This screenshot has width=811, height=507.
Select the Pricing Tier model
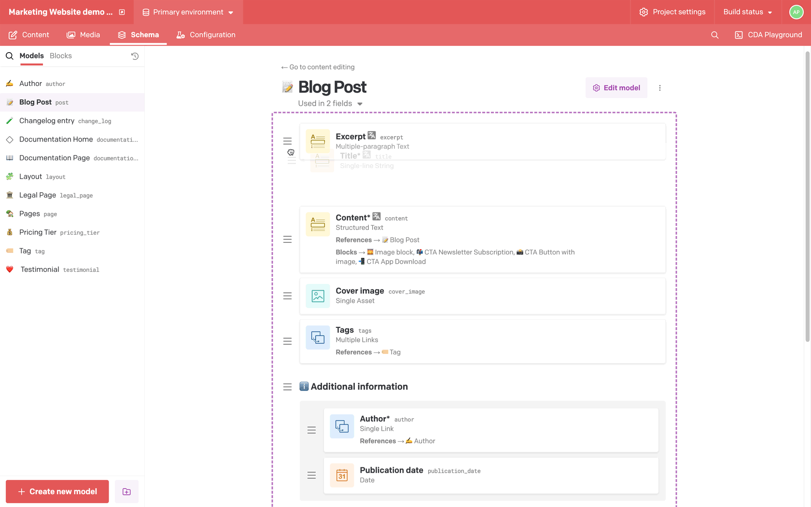pyautogui.click(x=38, y=232)
